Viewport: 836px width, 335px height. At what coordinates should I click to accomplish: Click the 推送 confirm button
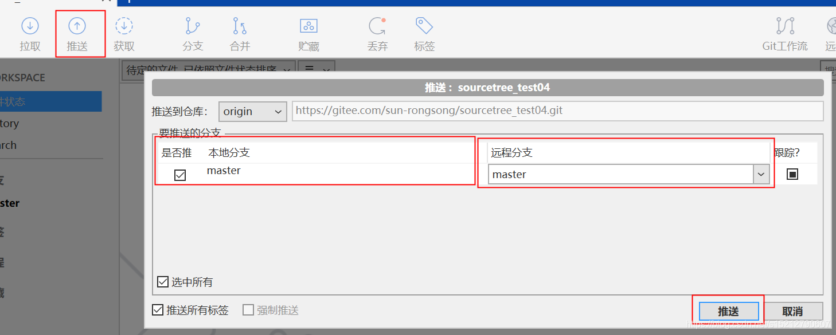click(728, 311)
